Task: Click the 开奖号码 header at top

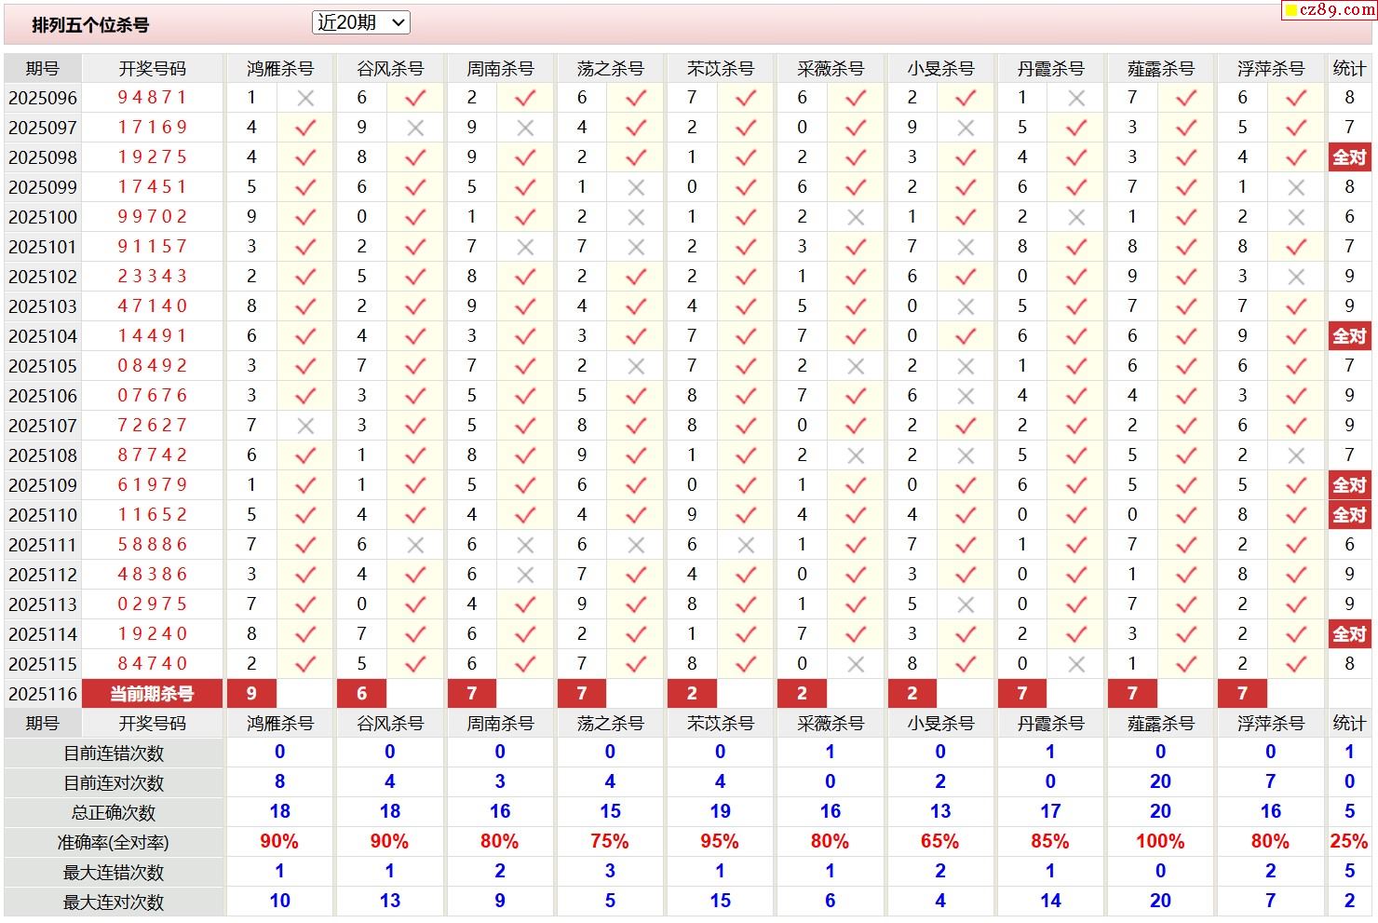Action: (x=153, y=68)
